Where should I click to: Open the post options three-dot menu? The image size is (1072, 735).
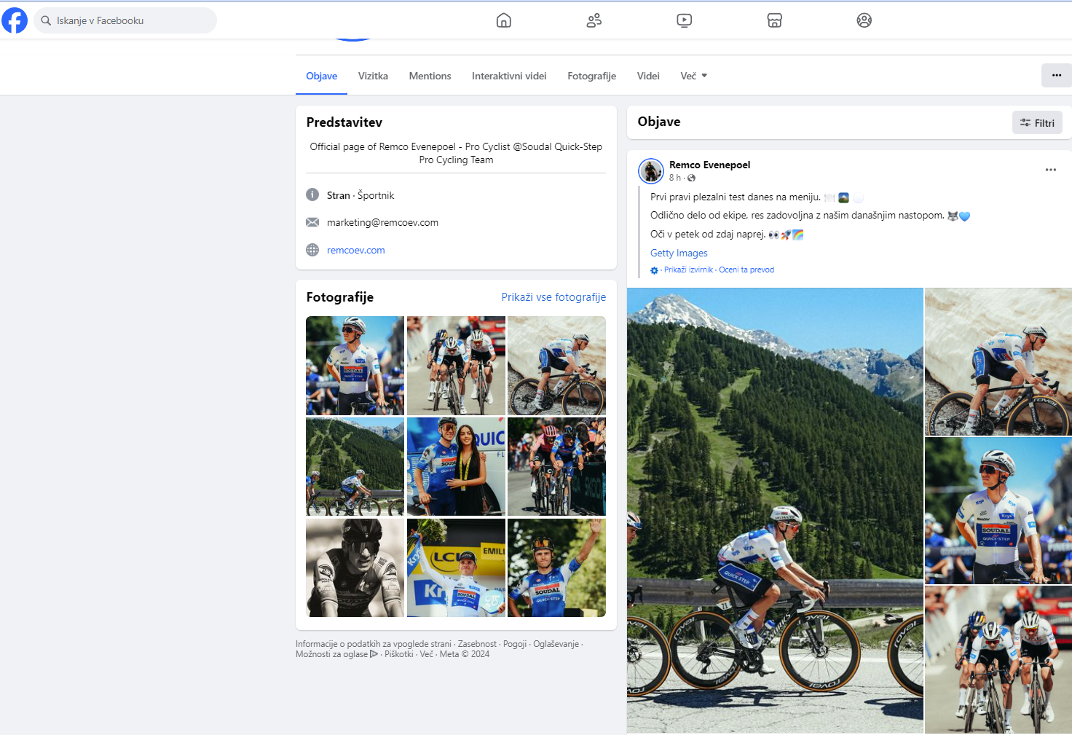click(x=1050, y=170)
